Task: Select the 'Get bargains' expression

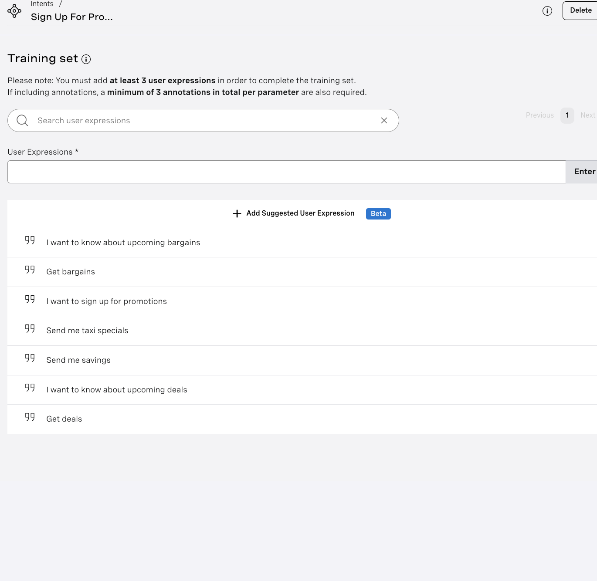Action: 71,272
